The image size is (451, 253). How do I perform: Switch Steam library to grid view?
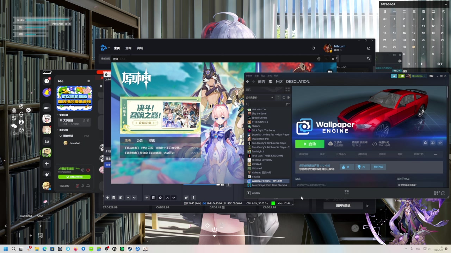tap(288, 90)
